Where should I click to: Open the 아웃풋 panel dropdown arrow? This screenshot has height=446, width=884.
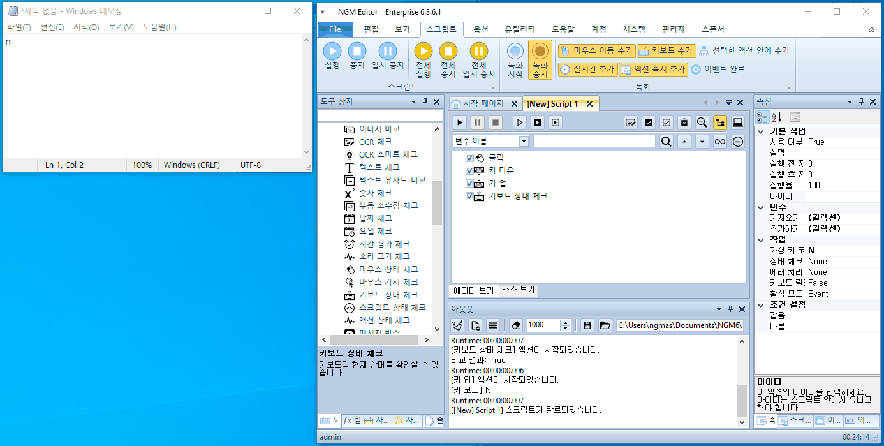tap(719, 308)
